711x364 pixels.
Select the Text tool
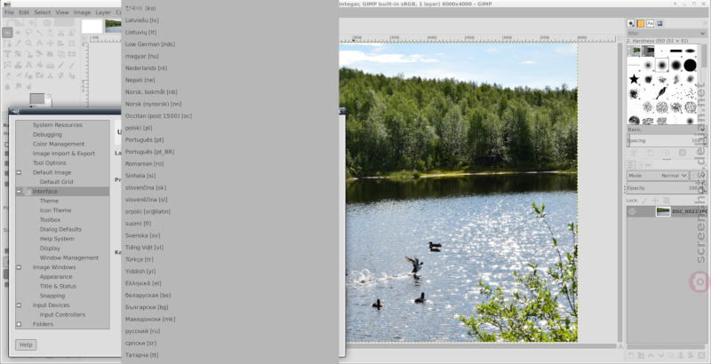[x=28, y=65]
